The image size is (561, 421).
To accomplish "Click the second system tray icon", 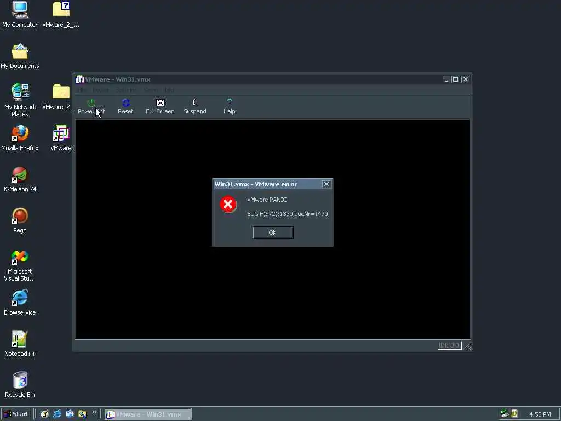I will click(x=514, y=414).
